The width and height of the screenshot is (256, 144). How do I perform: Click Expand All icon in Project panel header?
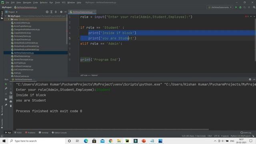pos(51,12)
